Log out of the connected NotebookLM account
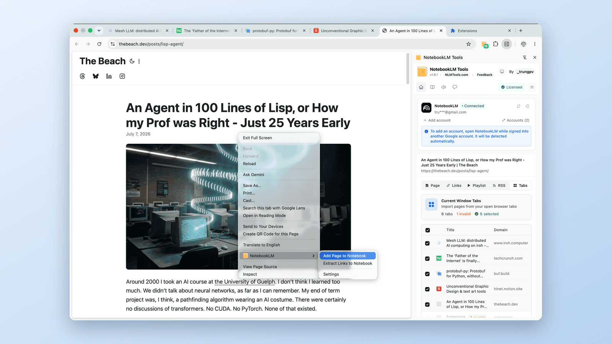 (x=527, y=106)
